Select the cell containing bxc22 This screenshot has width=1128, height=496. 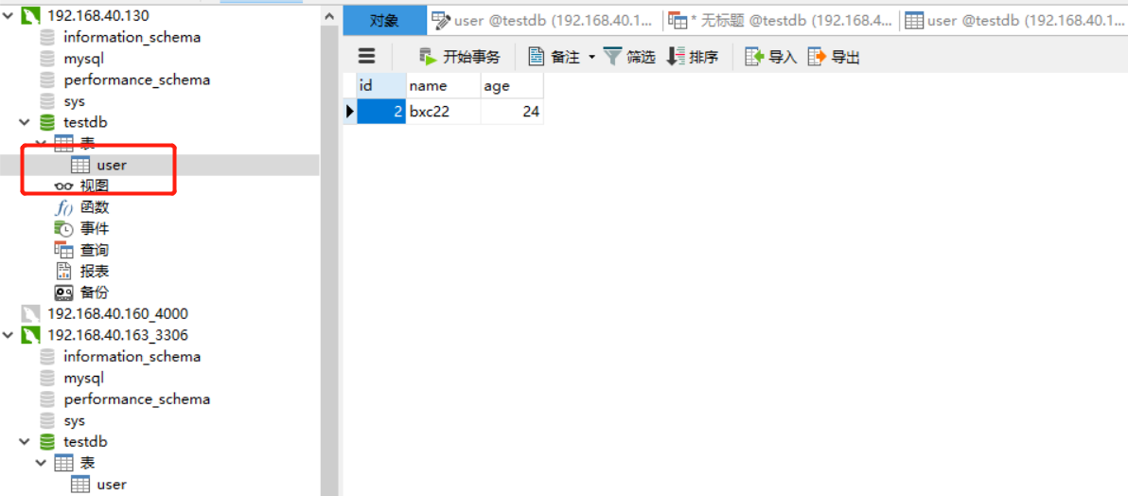(x=444, y=112)
